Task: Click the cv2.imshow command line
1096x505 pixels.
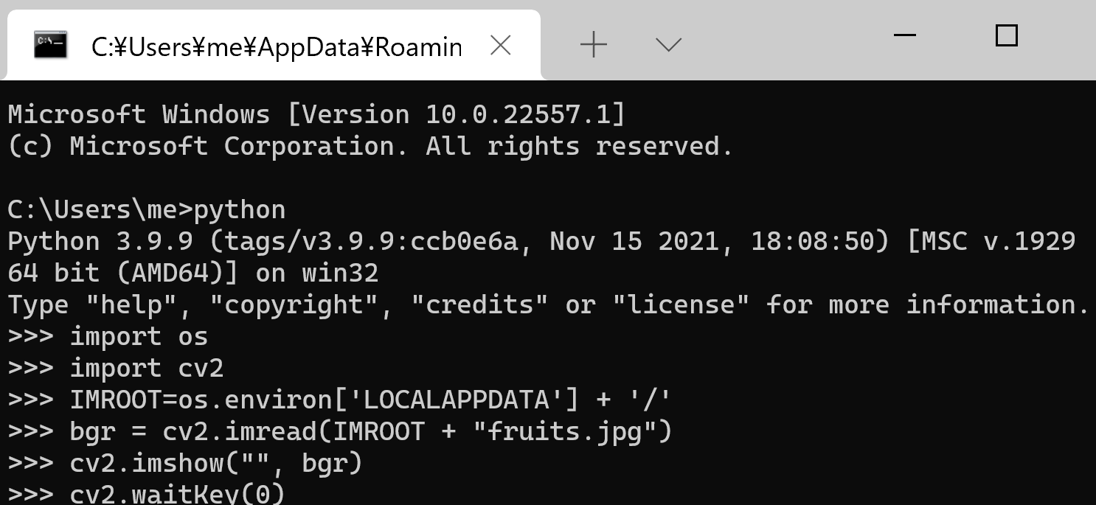Action: pyautogui.click(x=216, y=463)
